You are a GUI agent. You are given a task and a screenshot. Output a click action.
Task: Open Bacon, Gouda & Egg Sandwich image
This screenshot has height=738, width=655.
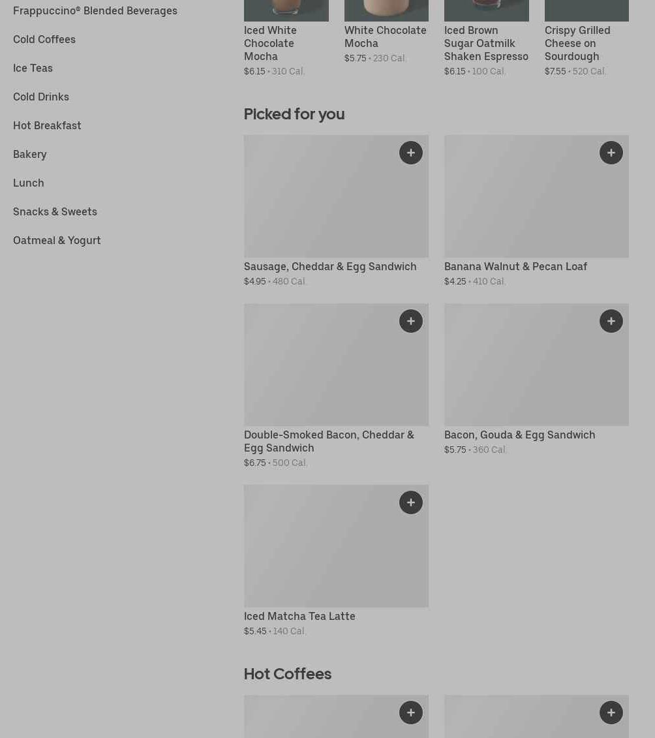pyautogui.click(x=536, y=365)
